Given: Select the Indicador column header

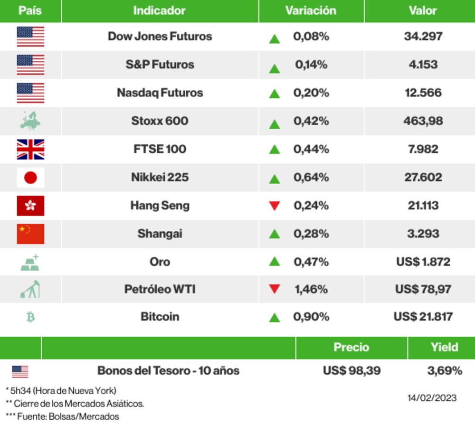Looking at the screenshot, I should (x=160, y=10).
